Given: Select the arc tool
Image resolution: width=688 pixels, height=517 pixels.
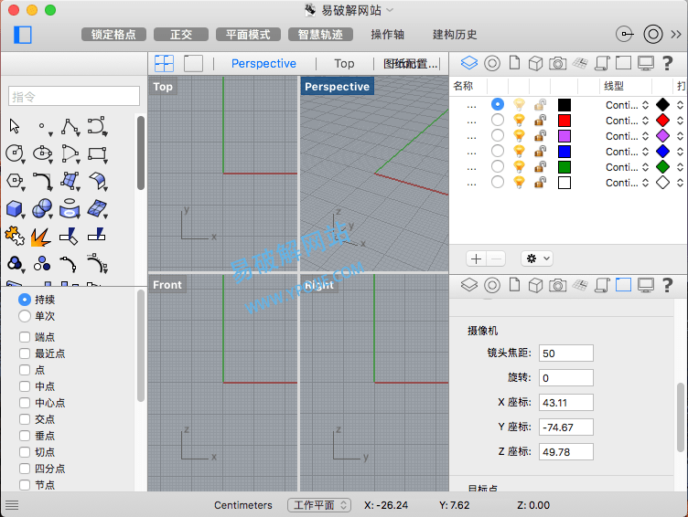Looking at the screenshot, I should tap(70, 153).
